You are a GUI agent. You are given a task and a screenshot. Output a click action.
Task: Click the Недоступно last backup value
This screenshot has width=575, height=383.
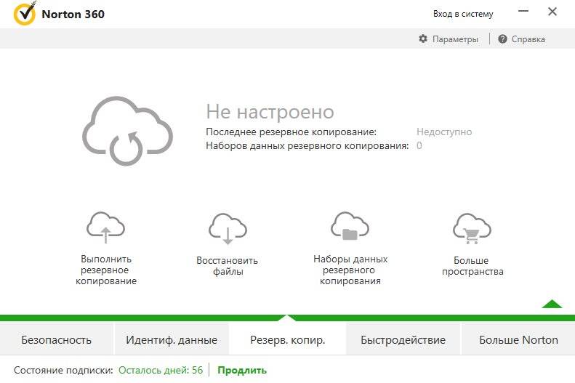pyautogui.click(x=444, y=132)
